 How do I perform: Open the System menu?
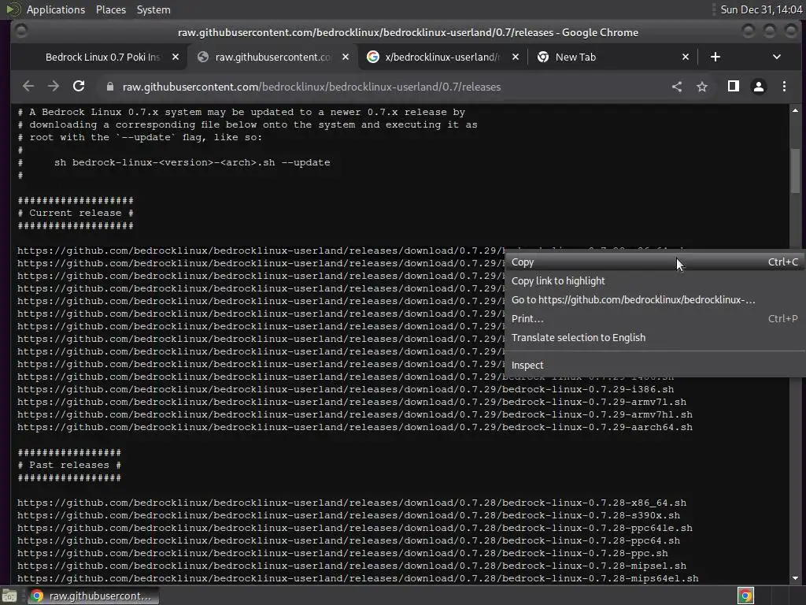click(153, 9)
